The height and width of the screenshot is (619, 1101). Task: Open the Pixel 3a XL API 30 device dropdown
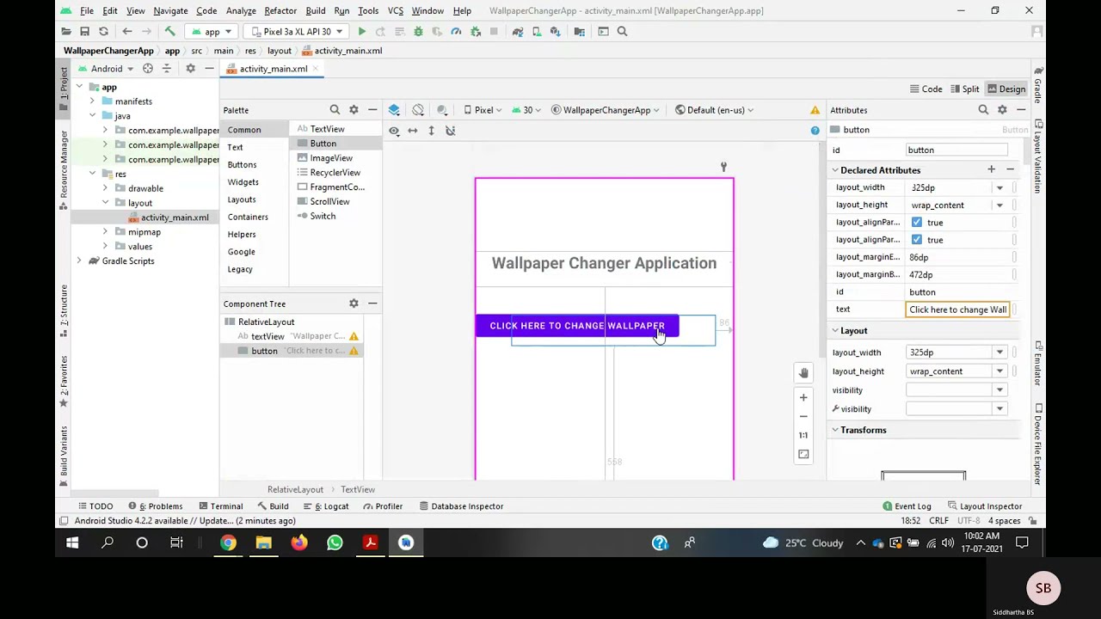click(298, 32)
